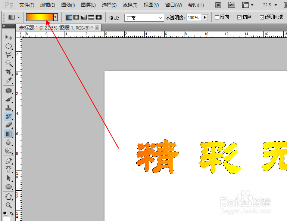This screenshot has height=221, width=287.
Task: Launch Mini Bridge
Action: [231, 5]
